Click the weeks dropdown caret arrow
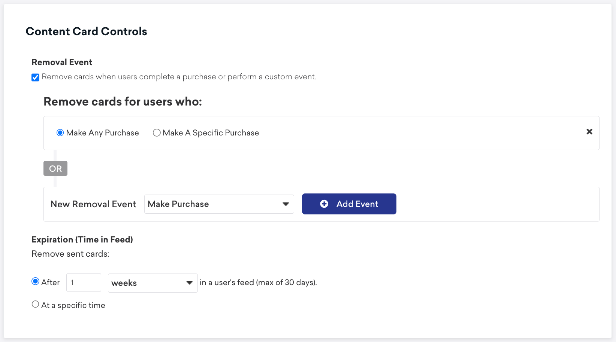The image size is (616, 342). tap(189, 283)
